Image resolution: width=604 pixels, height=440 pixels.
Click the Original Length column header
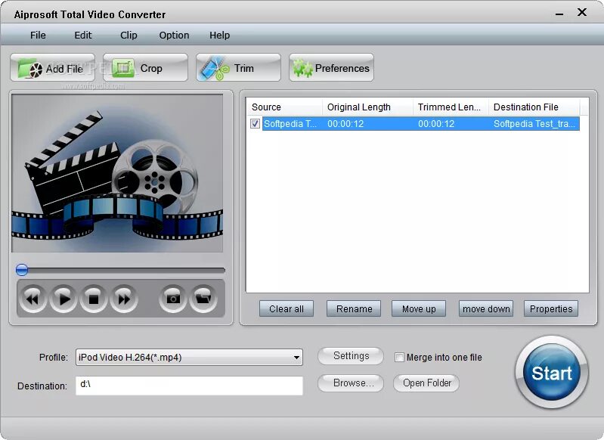click(367, 107)
